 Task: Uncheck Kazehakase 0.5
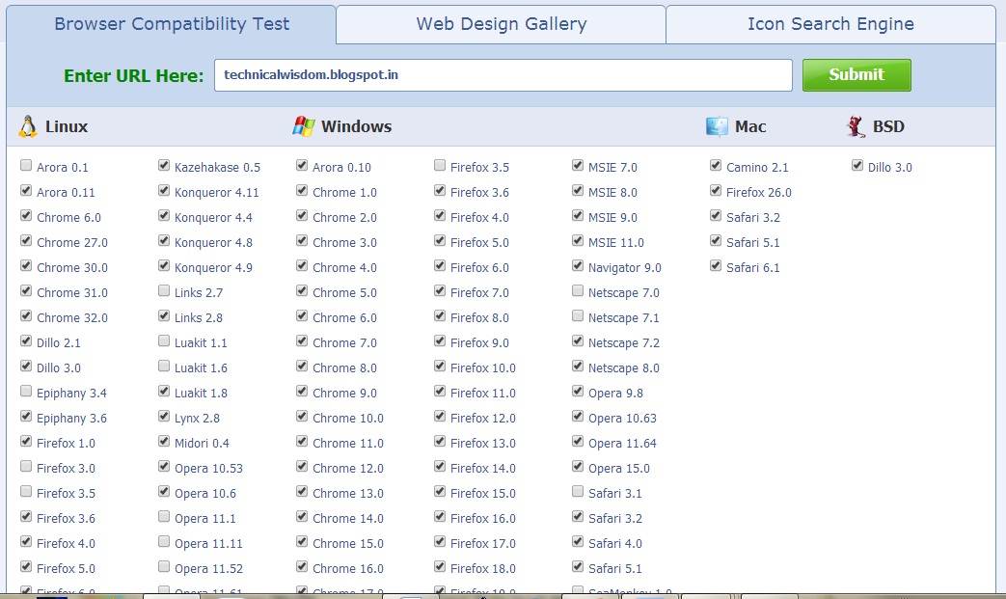point(164,166)
